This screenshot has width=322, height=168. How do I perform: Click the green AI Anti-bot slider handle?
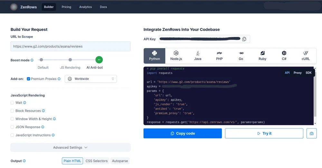(x=99, y=60)
